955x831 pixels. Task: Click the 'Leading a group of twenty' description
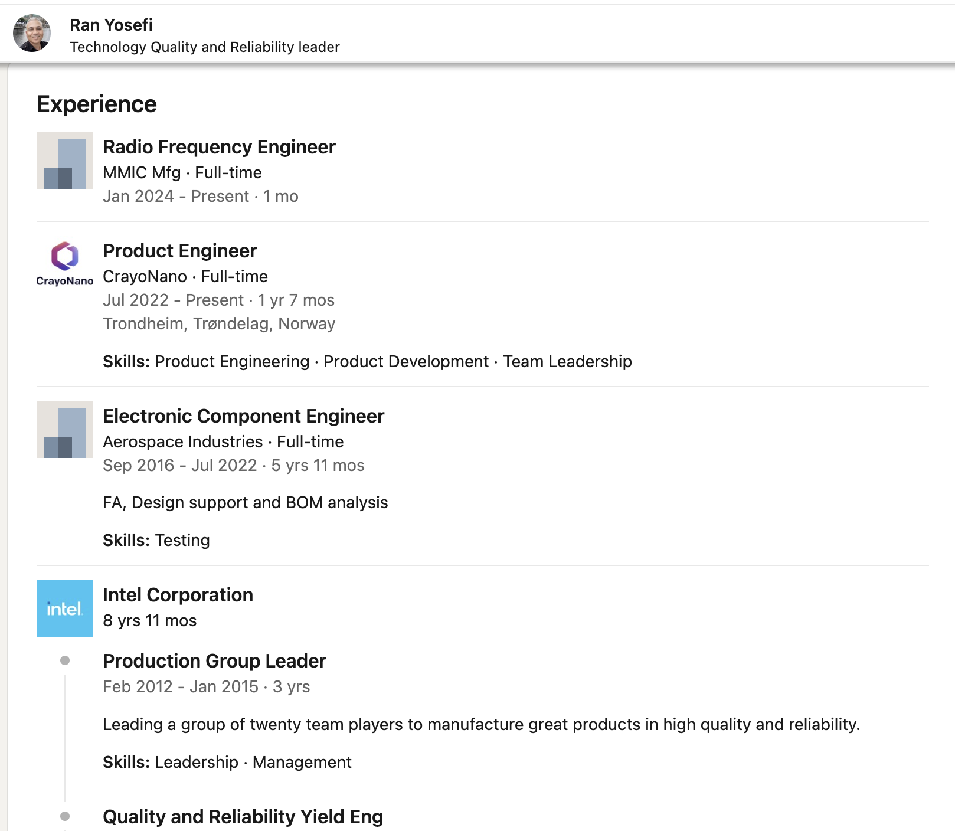tap(482, 725)
